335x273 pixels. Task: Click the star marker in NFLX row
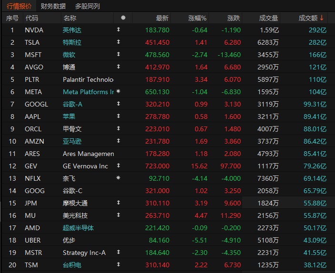click(118, 178)
